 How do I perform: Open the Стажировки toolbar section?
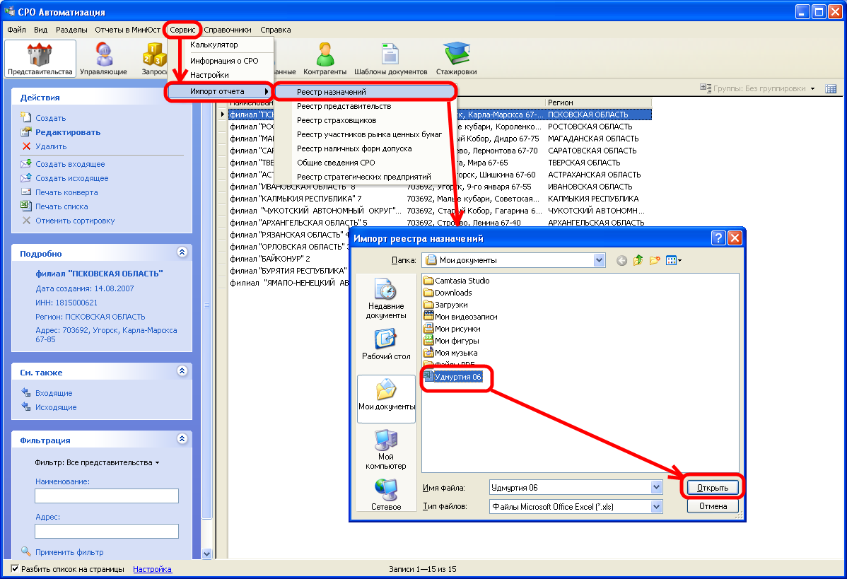[456, 59]
